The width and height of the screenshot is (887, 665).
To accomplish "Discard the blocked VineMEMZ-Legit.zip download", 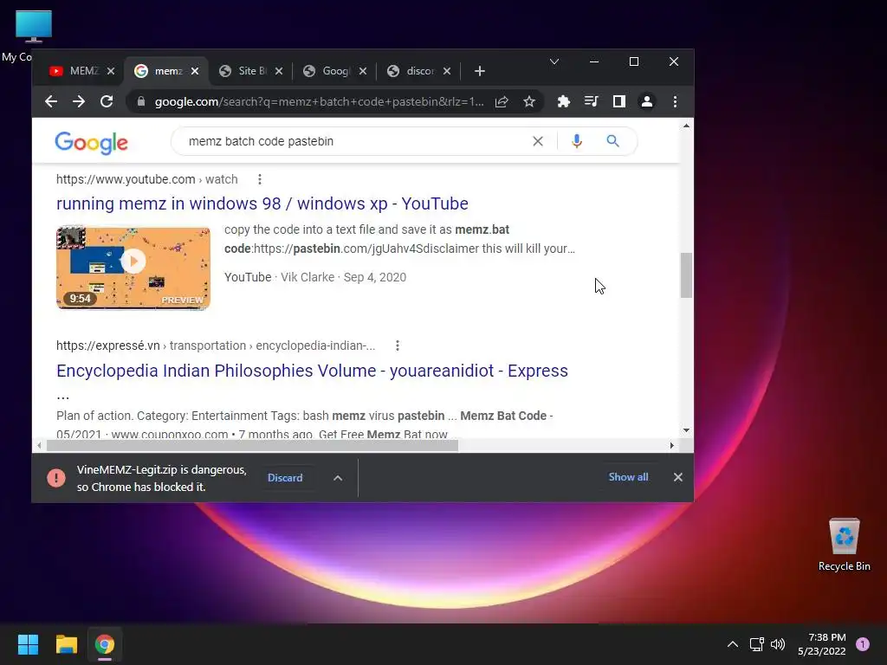I will pos(285,478).
